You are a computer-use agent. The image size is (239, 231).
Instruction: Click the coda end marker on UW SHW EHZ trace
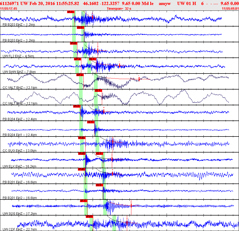coord(120,66)
